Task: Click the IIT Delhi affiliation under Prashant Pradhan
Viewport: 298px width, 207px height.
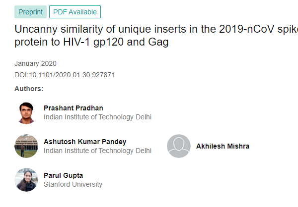Action: tap(97, 117)
